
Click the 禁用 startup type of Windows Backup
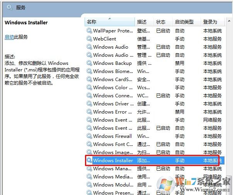(x=180, y=63)
